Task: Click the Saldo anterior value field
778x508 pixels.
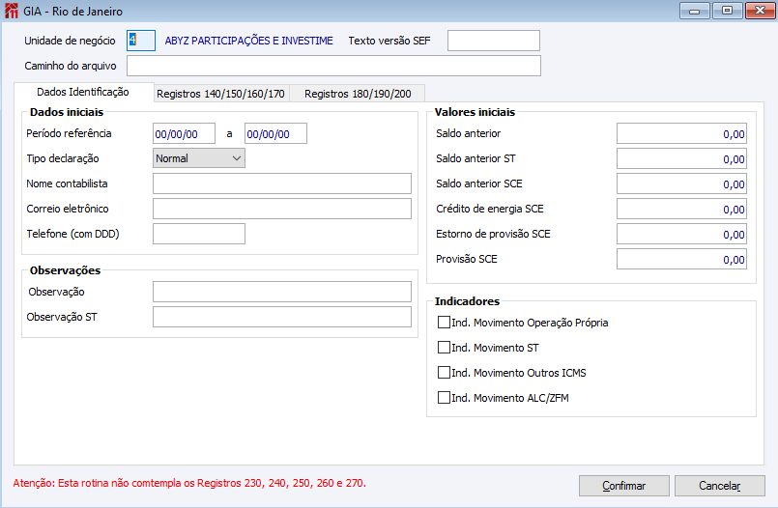Action: 681,134
